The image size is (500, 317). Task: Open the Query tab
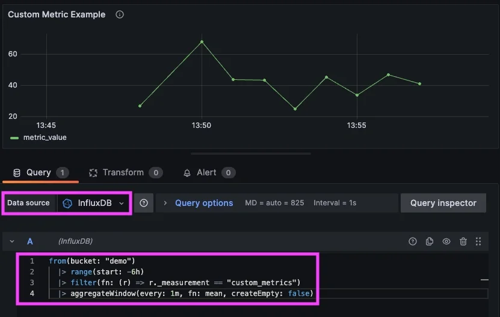[40, 172]
